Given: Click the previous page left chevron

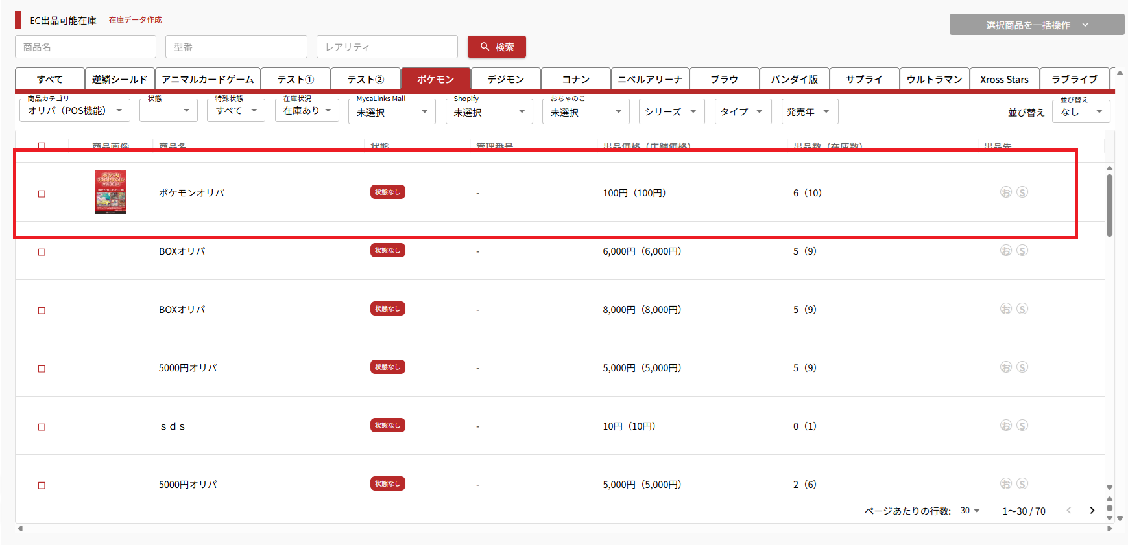Looking at the screenshot, I should (x=1069, y=511).
